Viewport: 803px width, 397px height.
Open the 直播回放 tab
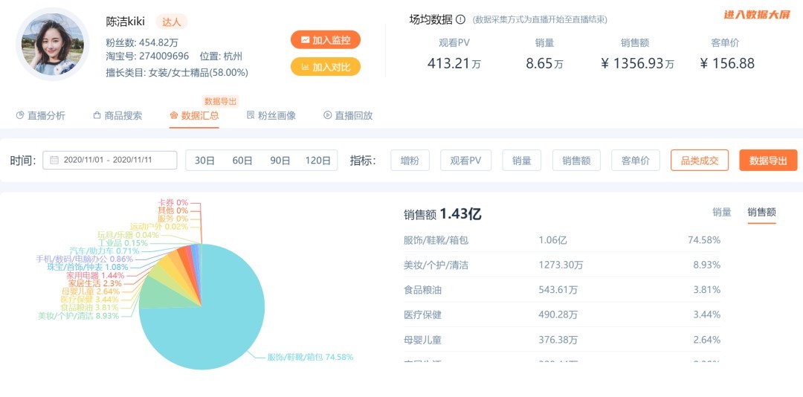click(348, 116)
